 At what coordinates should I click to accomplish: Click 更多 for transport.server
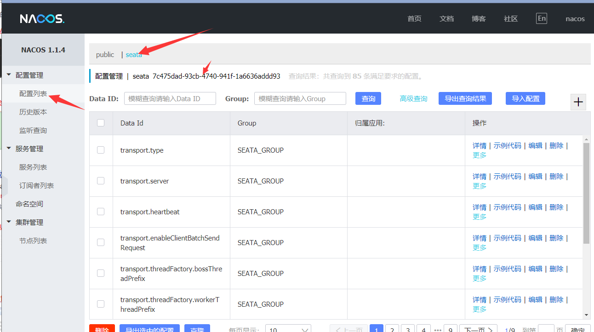click(480, 186)
